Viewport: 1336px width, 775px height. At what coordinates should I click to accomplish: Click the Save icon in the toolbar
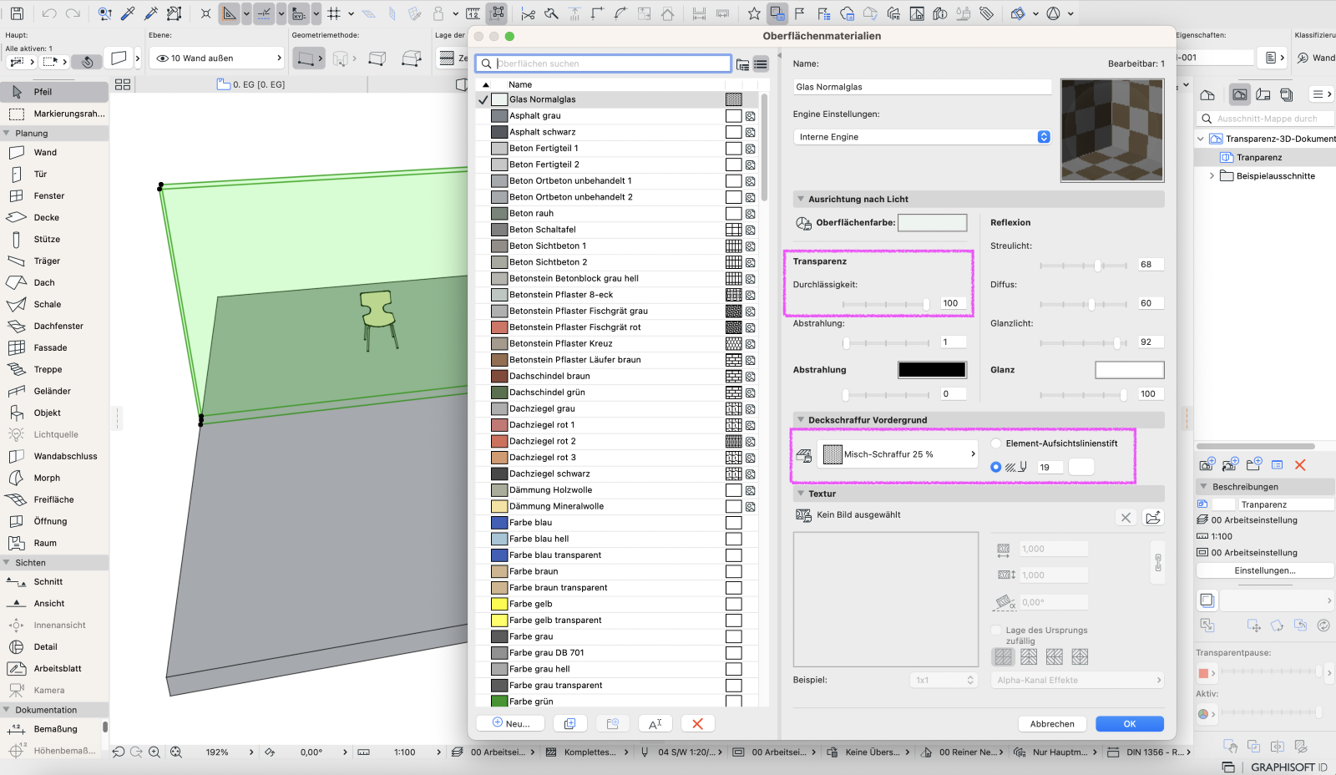pyautogui.click(x=17, y=13)
